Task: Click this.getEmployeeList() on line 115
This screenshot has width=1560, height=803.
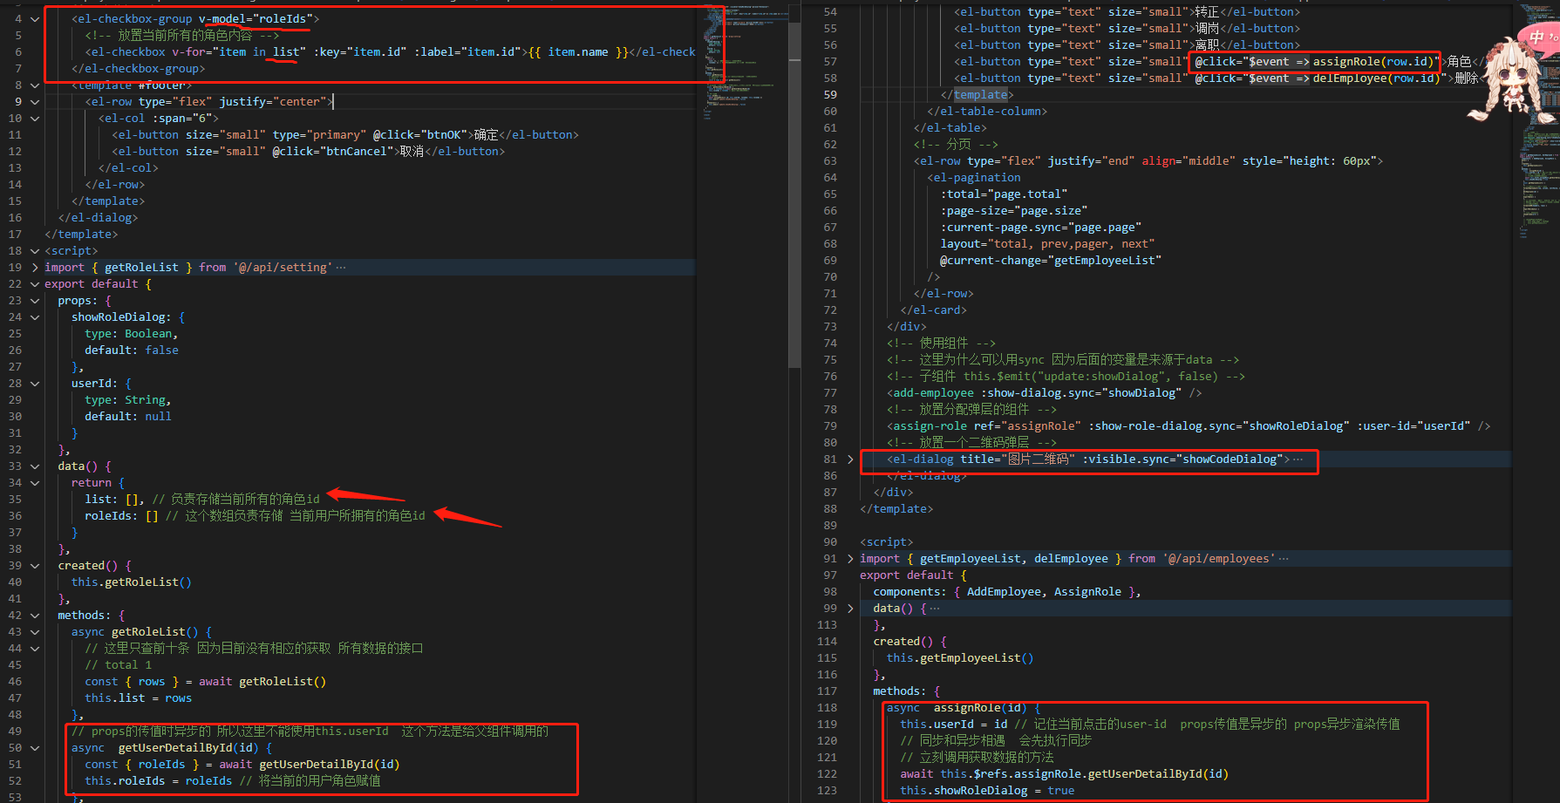Action: [x=960, y=658]
